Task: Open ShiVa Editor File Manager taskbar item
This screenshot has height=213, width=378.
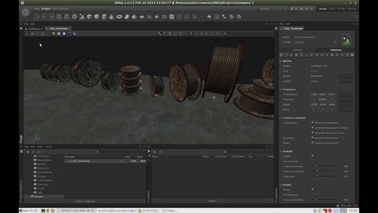Action: tap(158, 211)
